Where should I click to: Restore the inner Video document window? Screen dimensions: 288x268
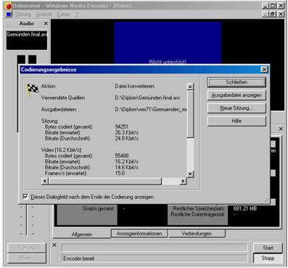point(273,15)
